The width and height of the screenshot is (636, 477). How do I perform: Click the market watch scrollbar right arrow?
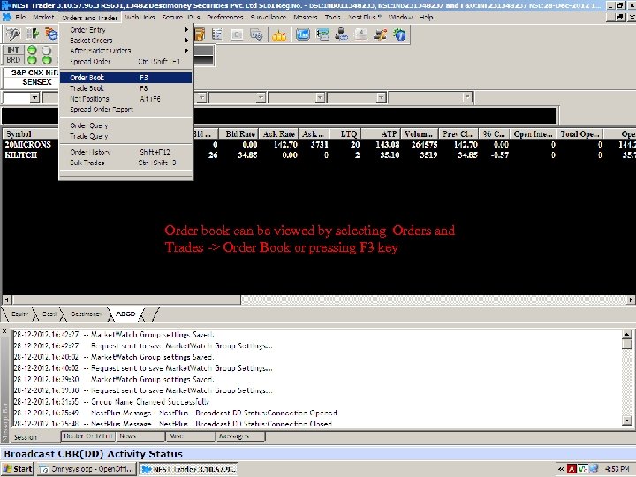pyautogui.click(x=631, y=299)
